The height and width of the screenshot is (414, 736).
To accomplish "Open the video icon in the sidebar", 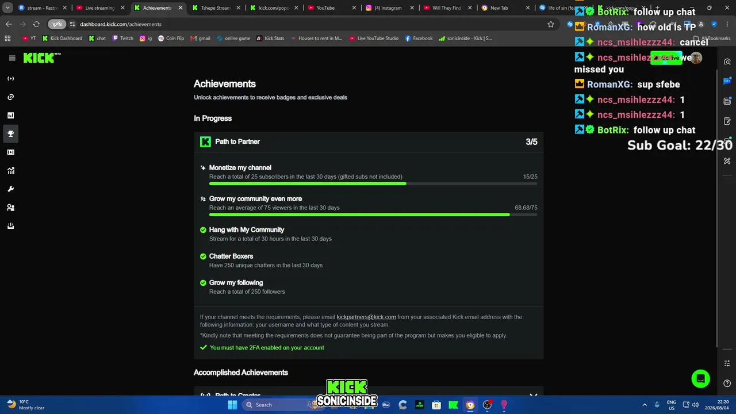I will (10, 152).
